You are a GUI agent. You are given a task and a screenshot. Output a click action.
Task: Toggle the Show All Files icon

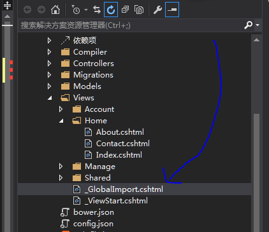[139, 10]
